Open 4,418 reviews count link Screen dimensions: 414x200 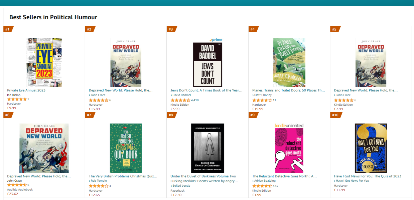195,100
